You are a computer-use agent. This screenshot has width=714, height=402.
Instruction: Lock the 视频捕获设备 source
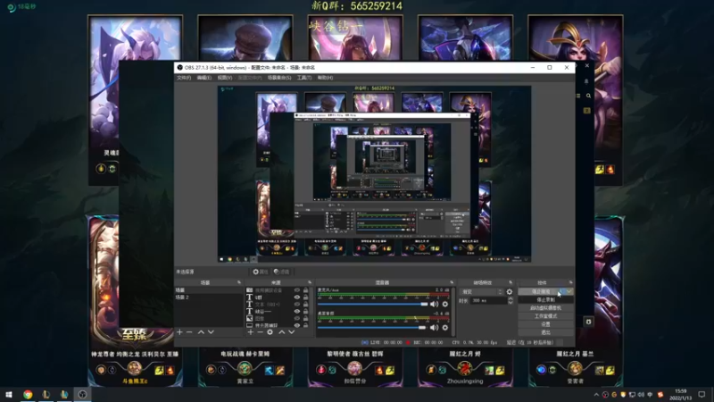coord(305,289)
